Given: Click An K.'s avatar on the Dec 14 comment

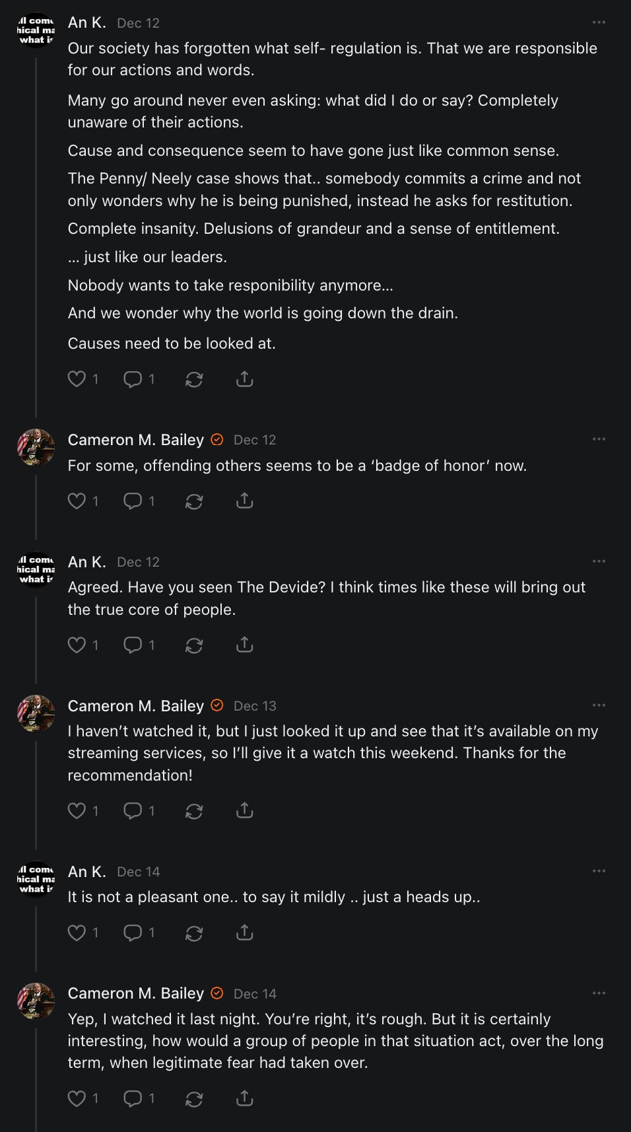Looking at the screenshot, I should point(36,879).
